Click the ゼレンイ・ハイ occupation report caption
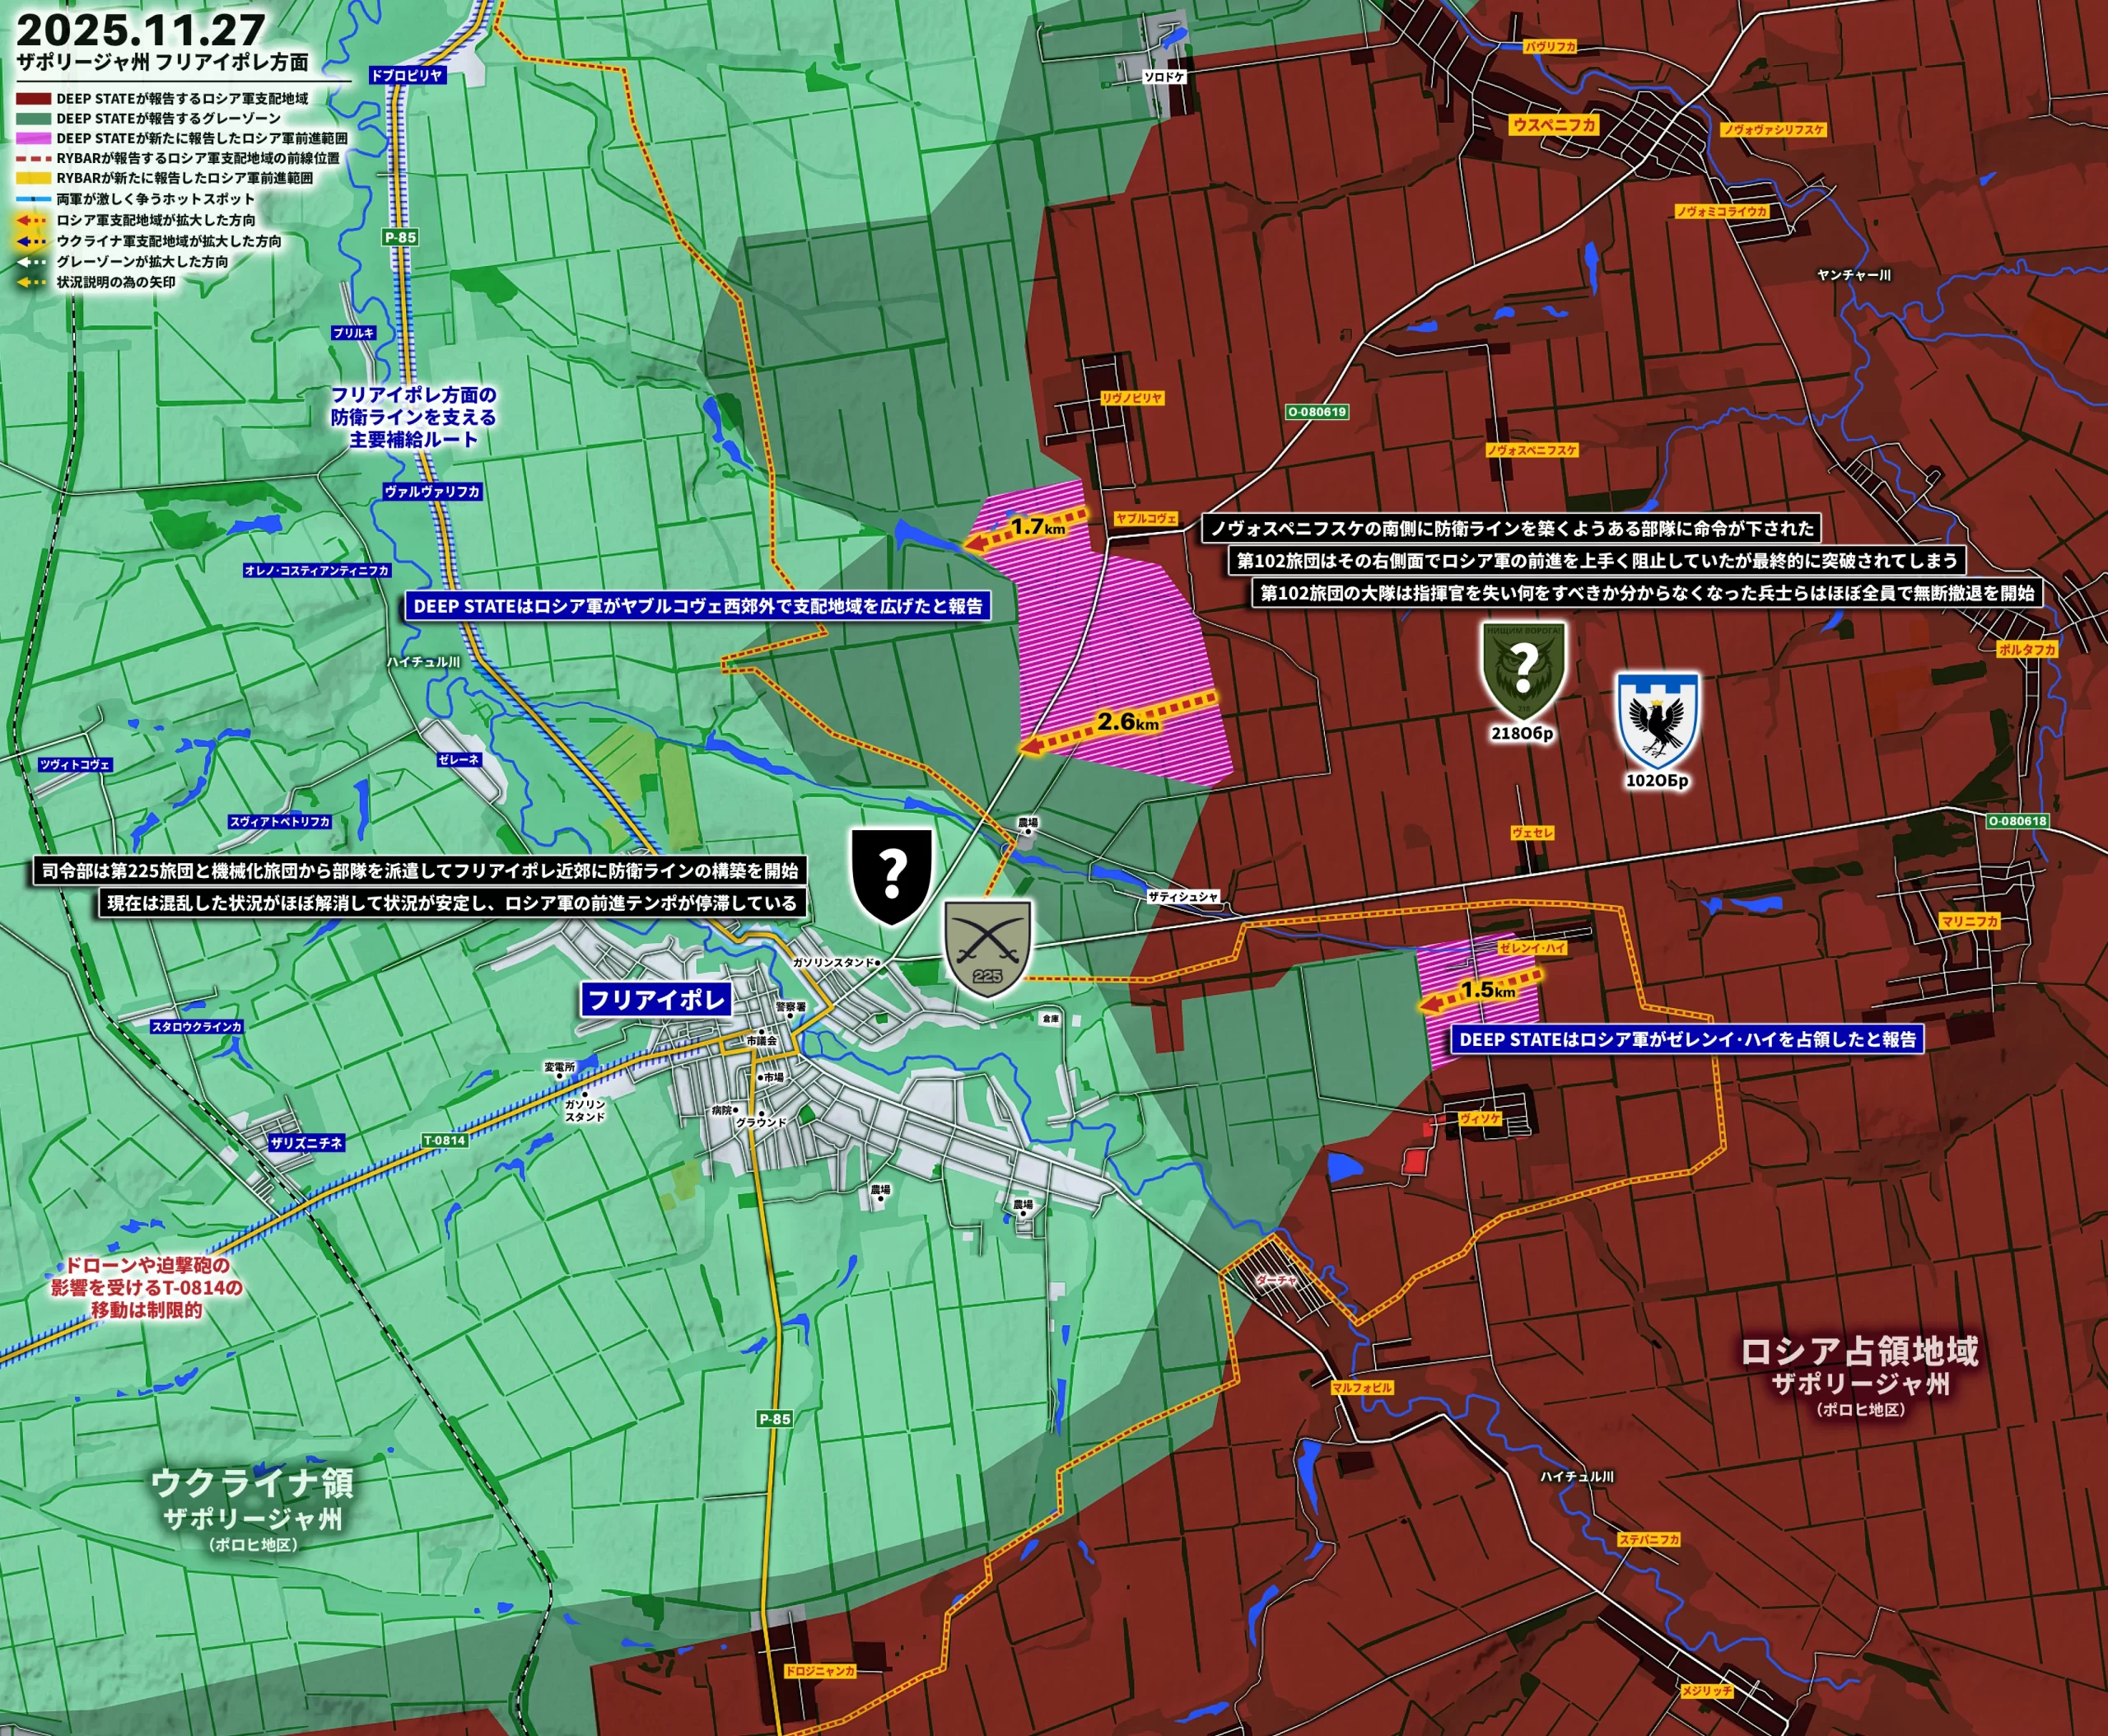The height and width of the screenshot is (1736, 2108). (1687, 1039)
